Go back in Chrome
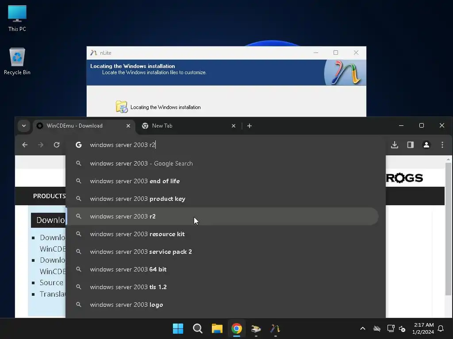453x339 pixels. [x=25, y=145]
